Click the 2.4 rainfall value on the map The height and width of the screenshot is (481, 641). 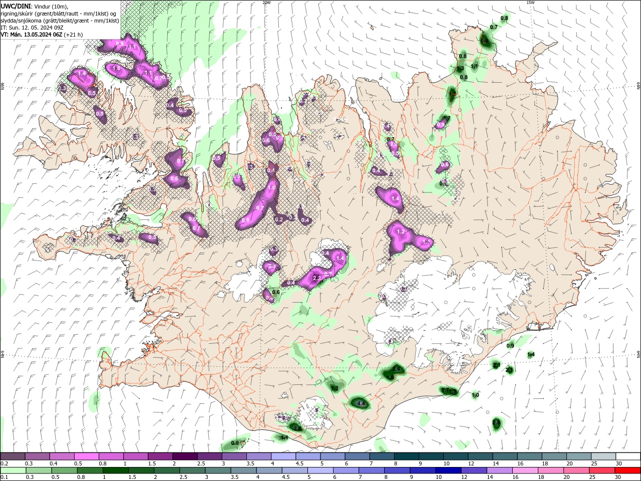pyautogui.click(x=397, y=369)
